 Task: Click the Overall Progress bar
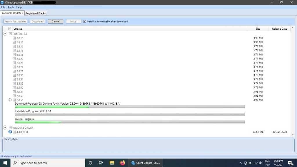click(x=130, y=122)
